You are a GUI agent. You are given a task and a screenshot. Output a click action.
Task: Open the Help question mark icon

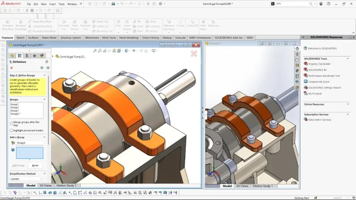[x=329, y=4]
